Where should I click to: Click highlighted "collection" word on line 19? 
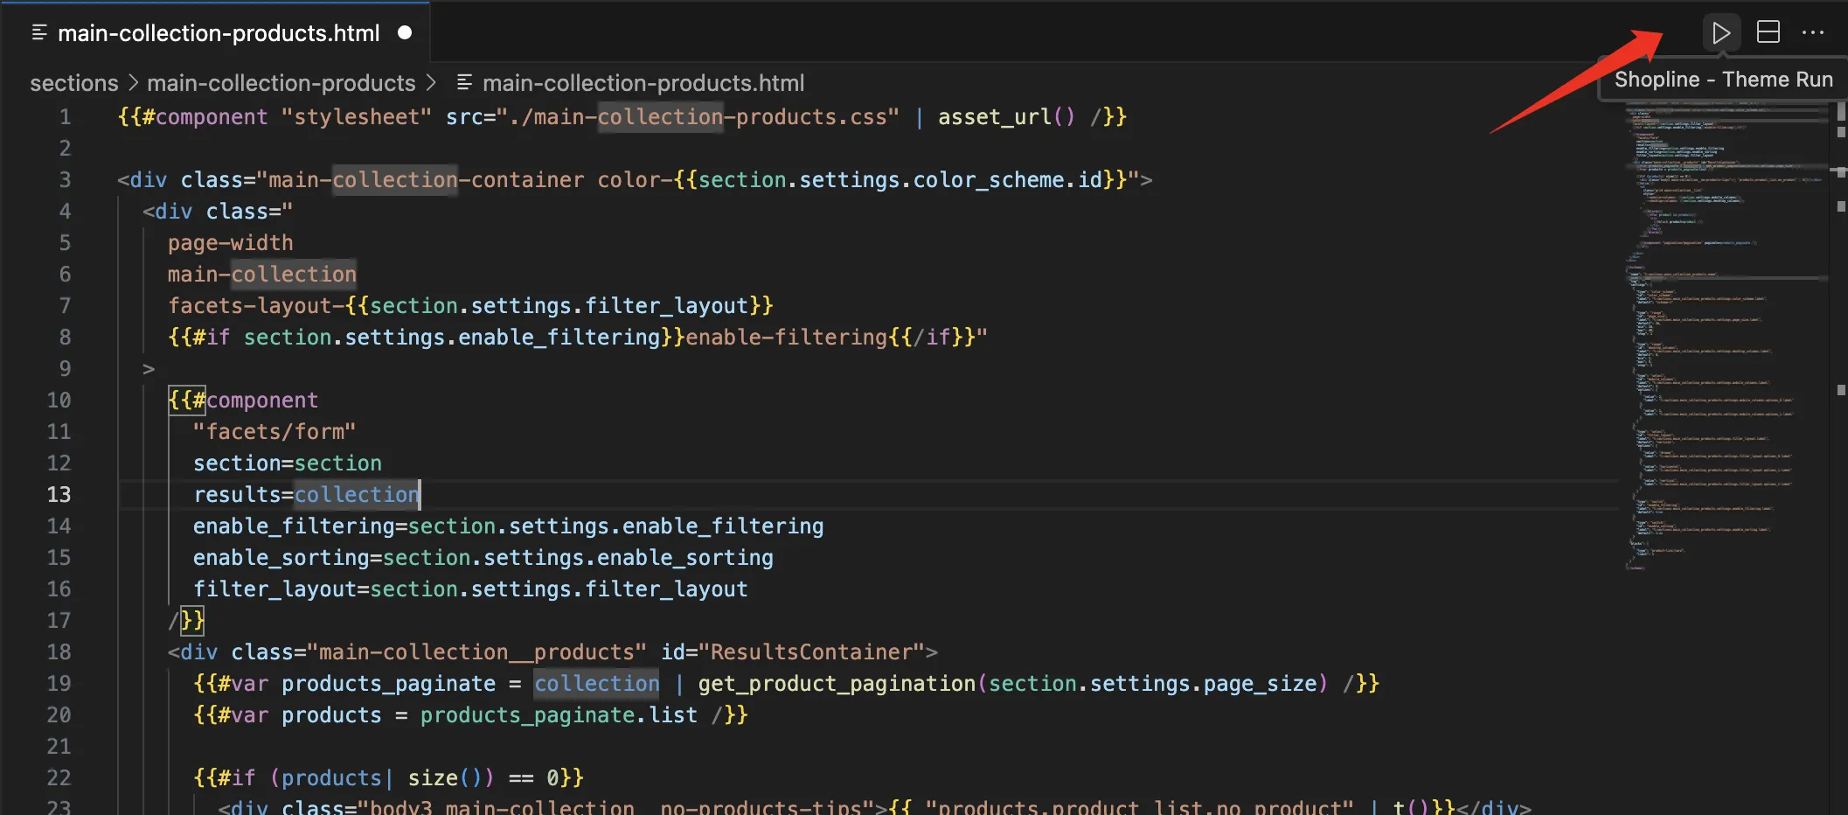coord(597,684)
